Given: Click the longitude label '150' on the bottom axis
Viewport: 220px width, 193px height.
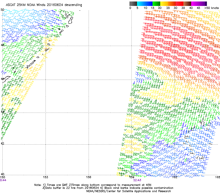Looking at the screenshot, I should 2,177.
